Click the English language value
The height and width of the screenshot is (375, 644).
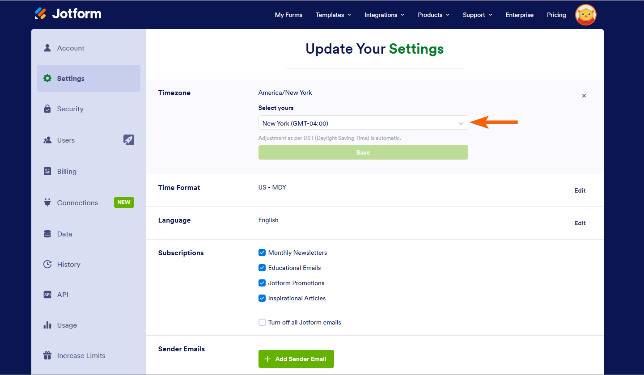pos(268,220)
